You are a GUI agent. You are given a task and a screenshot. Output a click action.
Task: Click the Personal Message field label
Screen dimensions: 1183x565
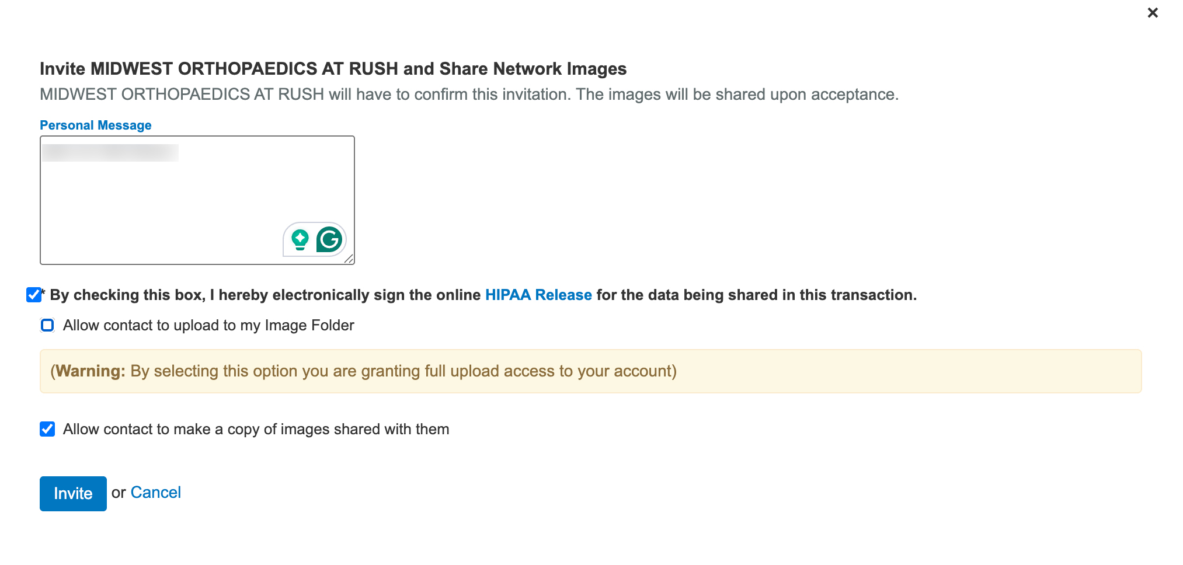[96, 125]
